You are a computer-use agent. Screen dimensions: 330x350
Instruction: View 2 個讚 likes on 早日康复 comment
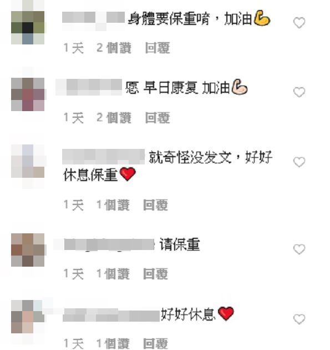(114, 118)
